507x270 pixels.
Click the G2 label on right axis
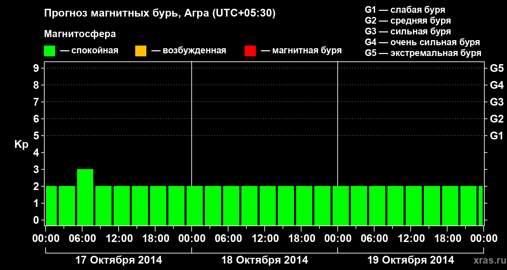tap(497, 119)
